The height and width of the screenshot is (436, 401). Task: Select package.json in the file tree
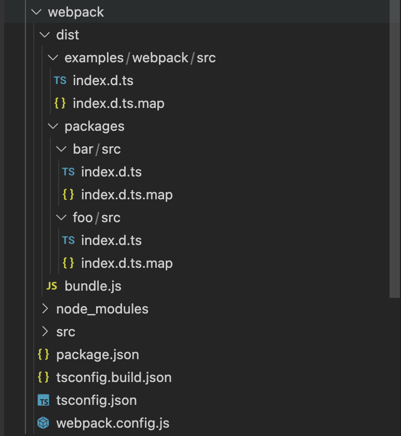[98, 355]
